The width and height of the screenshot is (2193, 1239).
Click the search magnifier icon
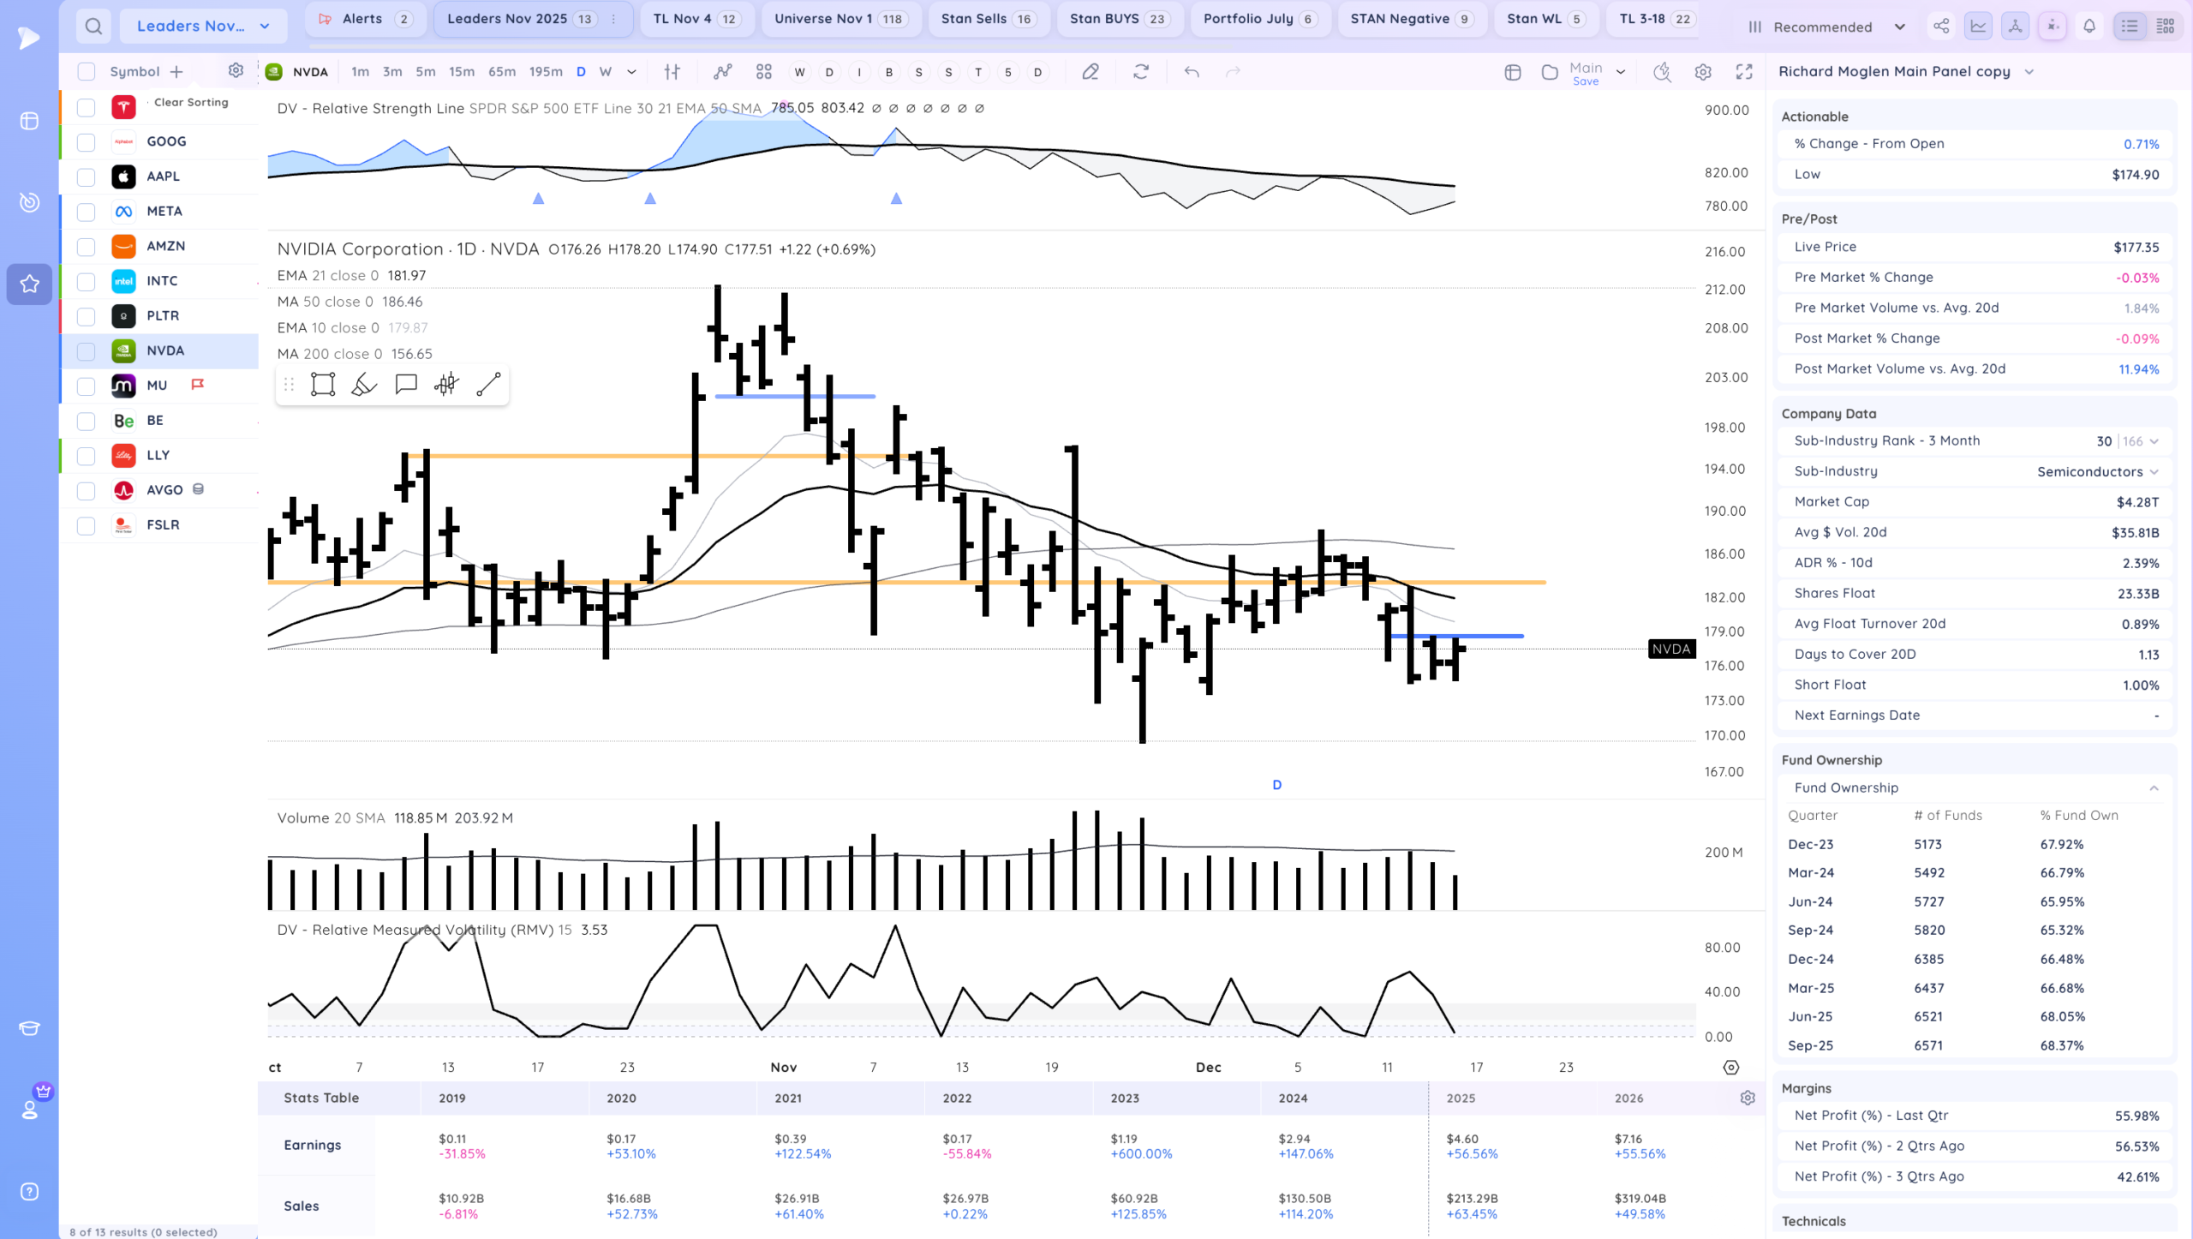[x=93, y=26]
